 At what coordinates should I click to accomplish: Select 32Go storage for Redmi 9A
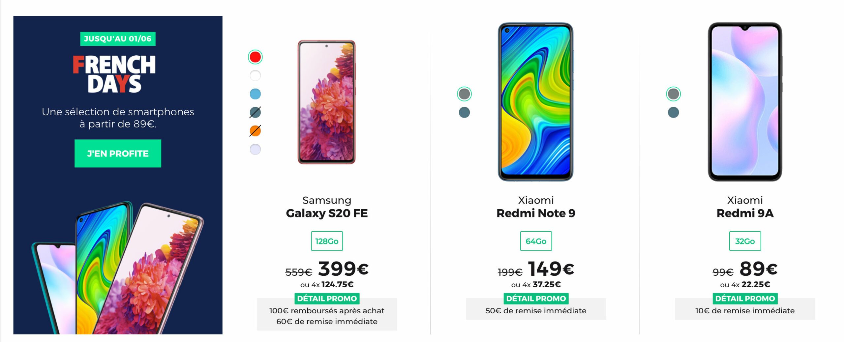point(745,241)
